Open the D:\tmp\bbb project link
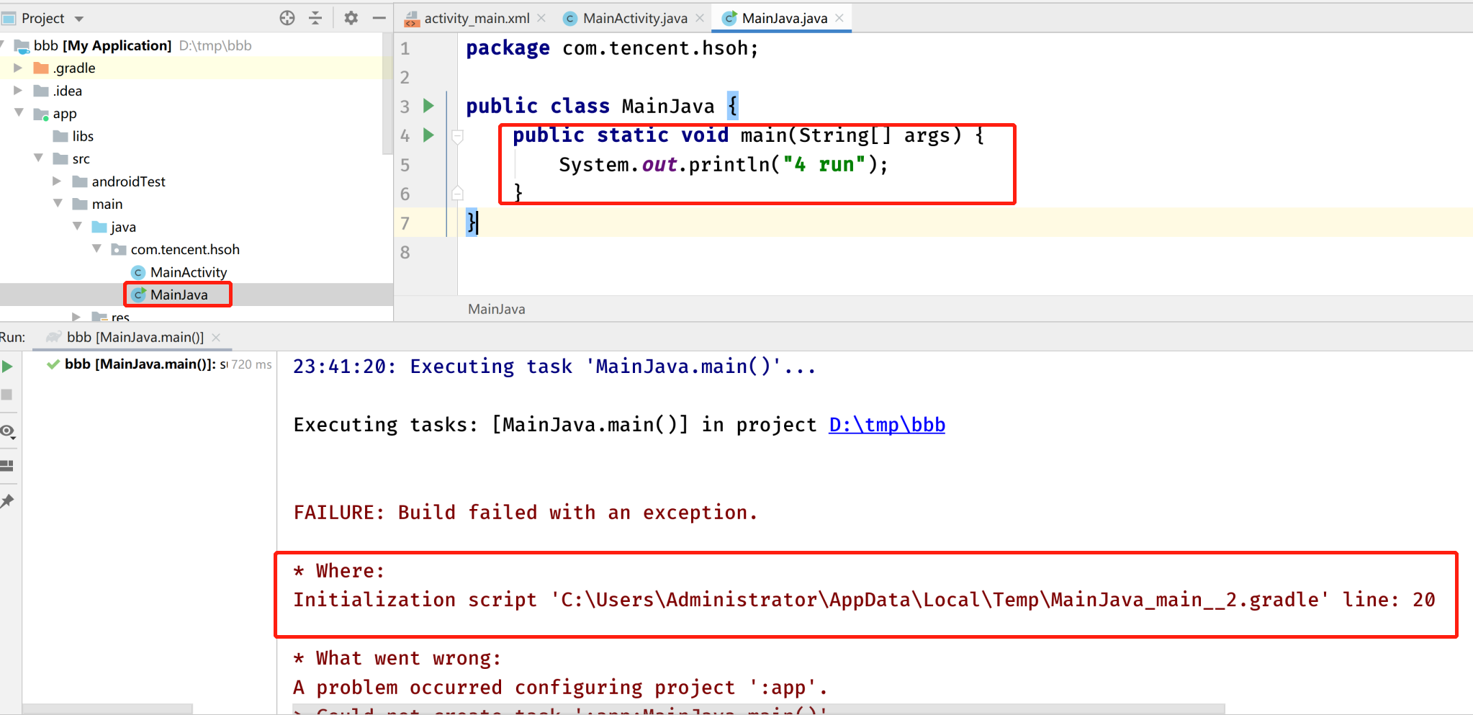The height and width of the screenshot is (715, 1473). tap(886, 425)
